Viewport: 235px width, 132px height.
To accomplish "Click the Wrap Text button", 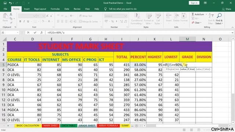I will 86,16.
